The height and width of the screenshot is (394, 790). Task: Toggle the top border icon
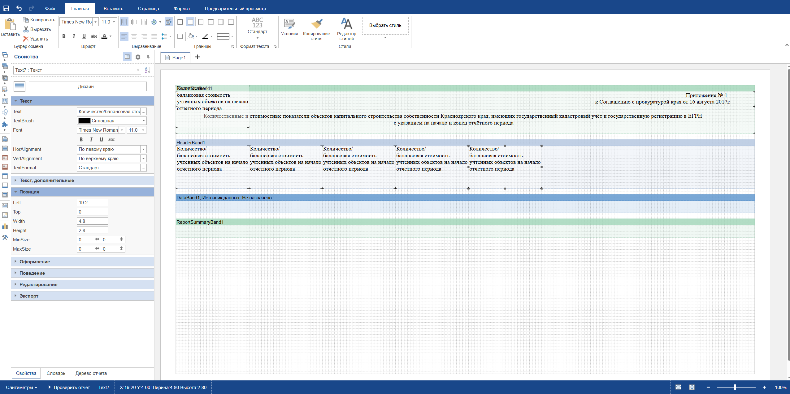click(211, 22)
